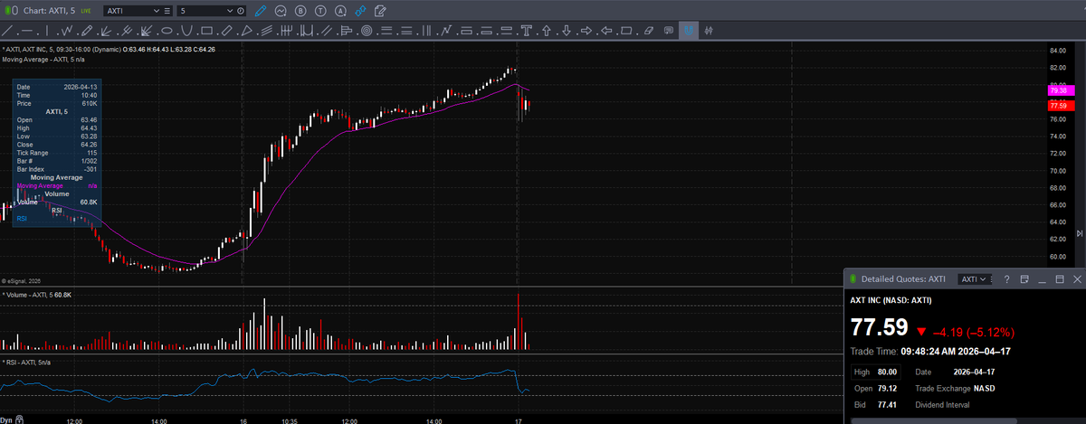Select the eraser tool in drawing toolbar
This screenshot has height=424, width=1086.
[x=648, y=31]
